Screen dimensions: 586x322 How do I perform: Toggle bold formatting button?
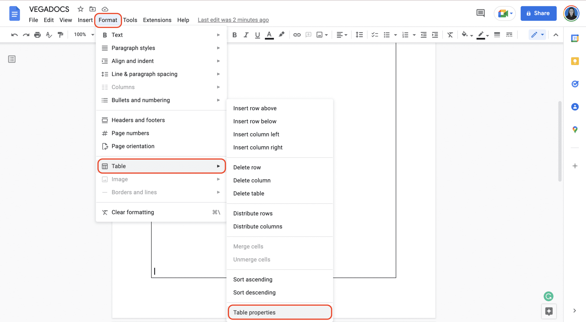click(x=235, y=35)
